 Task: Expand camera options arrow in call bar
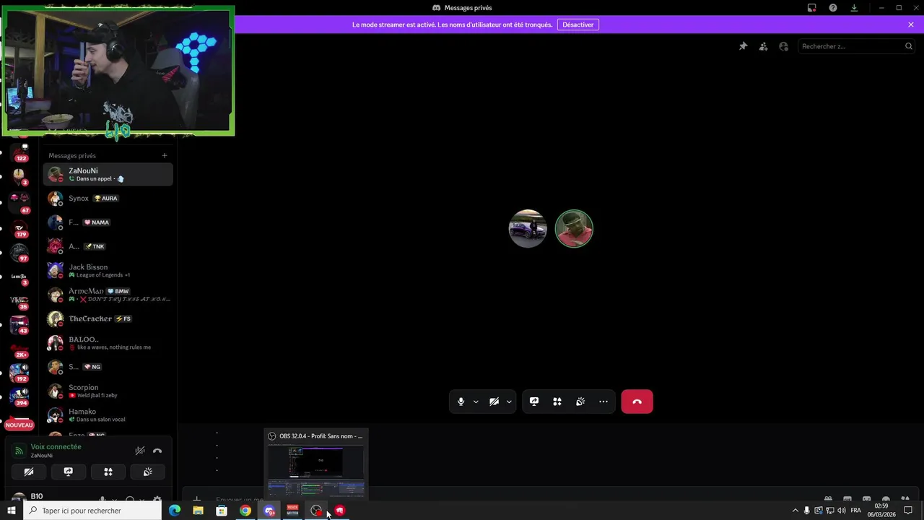coord(509,402)
